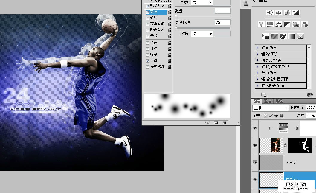Switch to the 通道 tab
Image resolution: width=316 pixels, height=193 pixels.
(x=267, y=101)
